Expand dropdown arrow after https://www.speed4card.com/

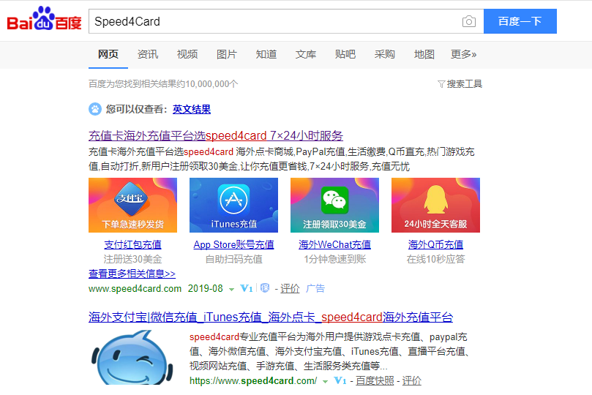coord(325,381)
